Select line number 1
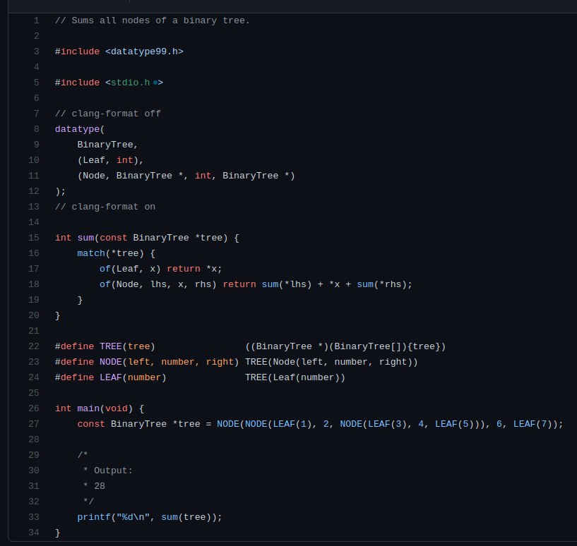Viewport: 577px width, 546px height. pyautogui.click(x=37, y=20)
